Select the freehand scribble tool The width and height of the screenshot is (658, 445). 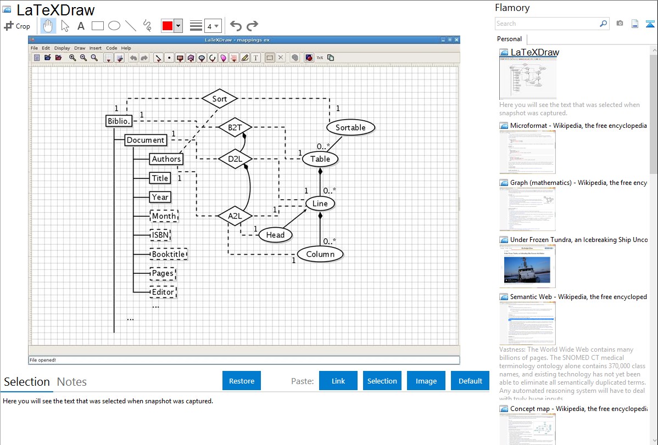coord(147,26)
